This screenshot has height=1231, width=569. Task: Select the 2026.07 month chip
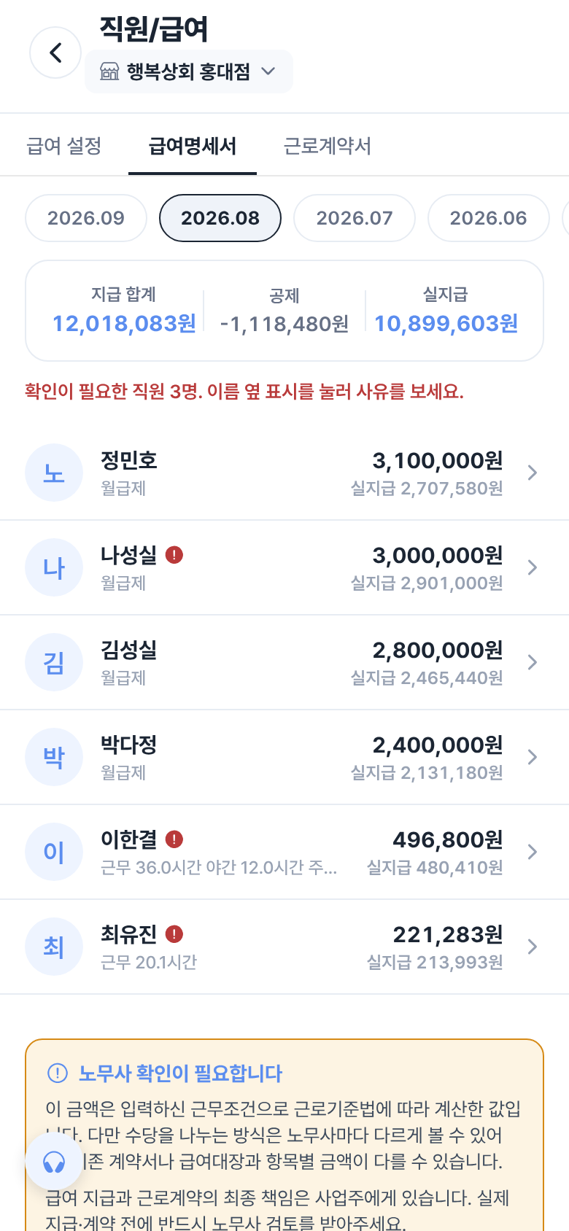(355, 218)
